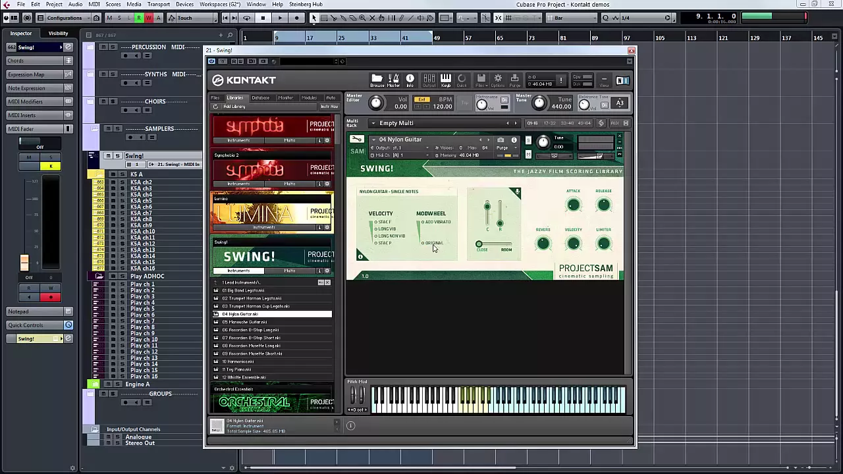Click the edit instrument icon beside Swing! in Inspector
This screenshot has height=474, width=843.
coord(68,47)
